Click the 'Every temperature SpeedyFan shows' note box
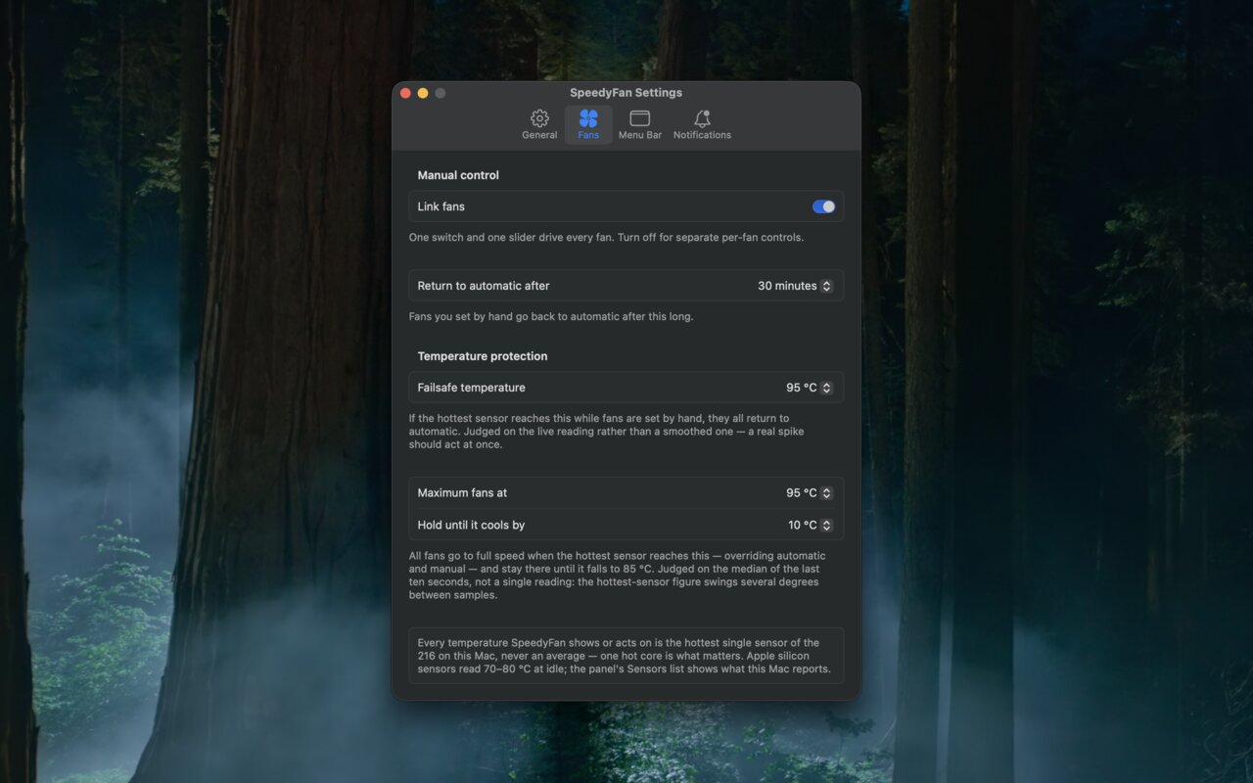The image size is (1253, 783). click(626, 656)
